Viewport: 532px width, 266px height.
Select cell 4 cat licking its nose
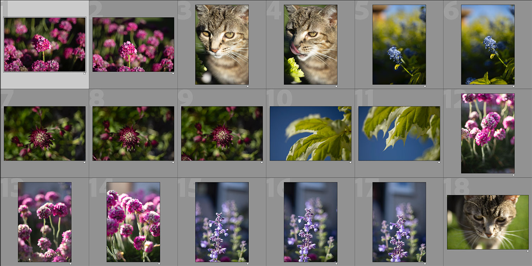(311, 45)
